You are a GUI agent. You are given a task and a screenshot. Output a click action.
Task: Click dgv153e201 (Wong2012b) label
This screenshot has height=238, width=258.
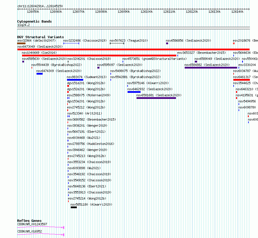coord(86,101)
